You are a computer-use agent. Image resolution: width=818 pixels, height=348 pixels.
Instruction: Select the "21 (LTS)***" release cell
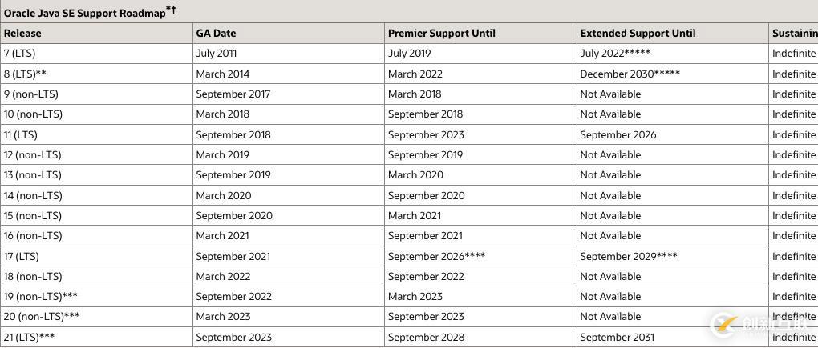pyautogui.click(x=29, y=337)
